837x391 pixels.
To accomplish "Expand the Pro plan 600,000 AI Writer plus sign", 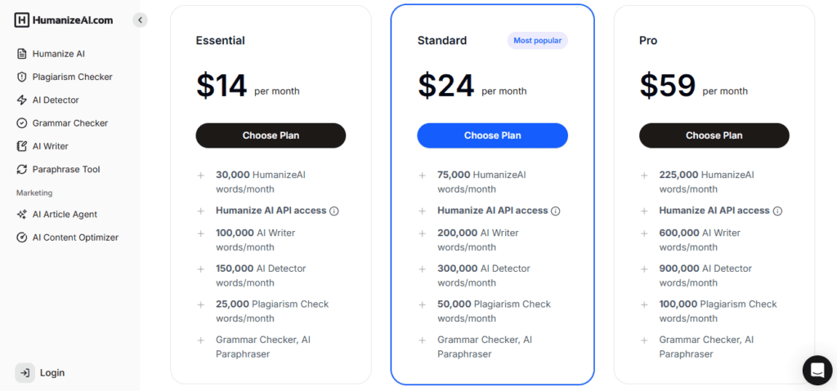I will pos(644,233).
